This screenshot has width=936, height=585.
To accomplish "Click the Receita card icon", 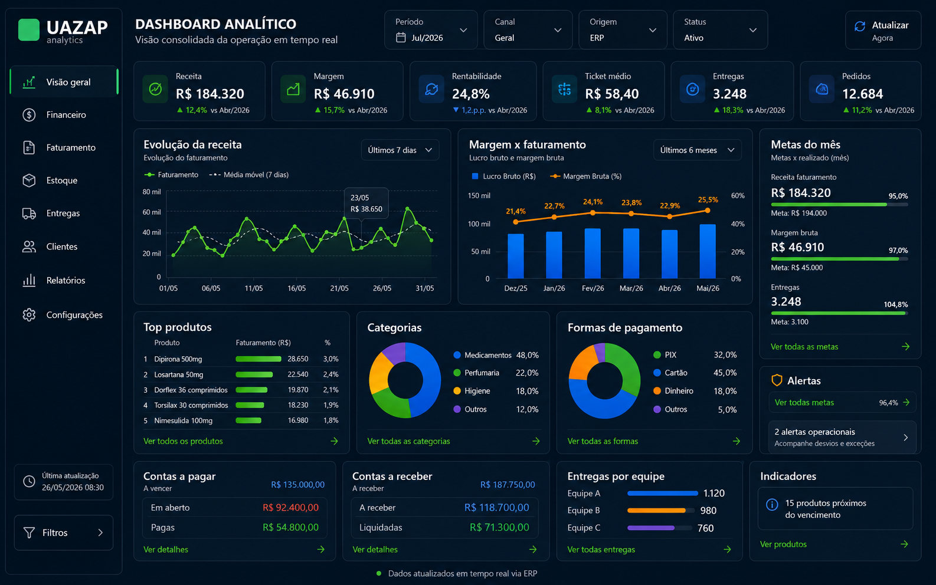I will 155,89.
